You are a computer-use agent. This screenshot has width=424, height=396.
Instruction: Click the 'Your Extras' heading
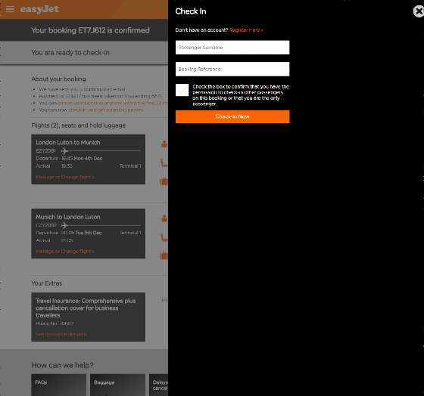(x=47, y=283)
